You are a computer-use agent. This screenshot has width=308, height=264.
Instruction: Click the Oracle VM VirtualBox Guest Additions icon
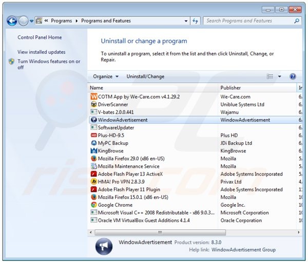pos(94,221)
